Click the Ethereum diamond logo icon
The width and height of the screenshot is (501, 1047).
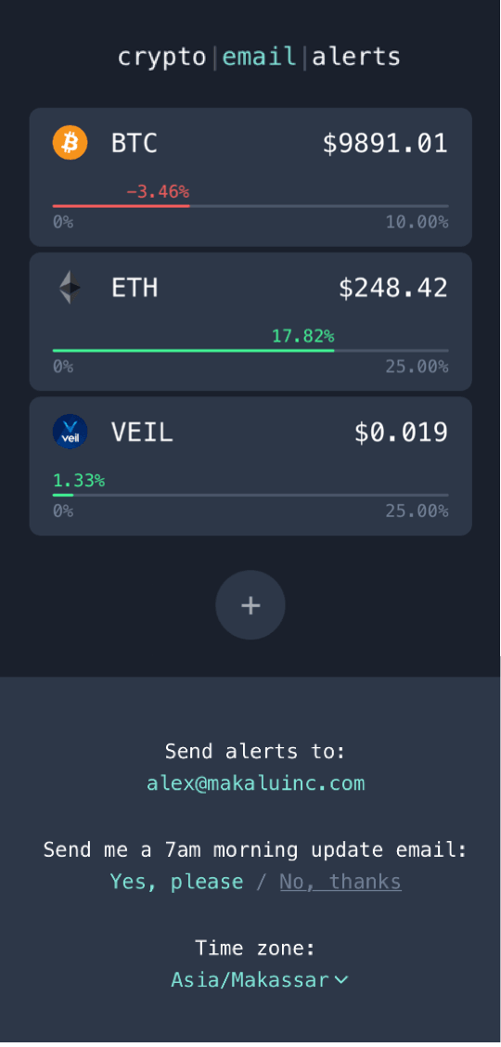click(x=70, y=287)
